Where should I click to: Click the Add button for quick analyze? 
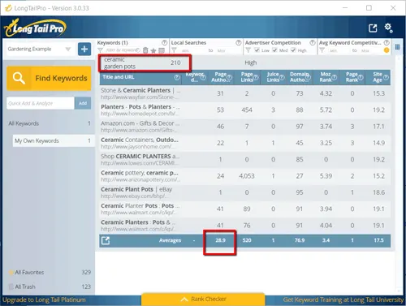coord(83,103)
